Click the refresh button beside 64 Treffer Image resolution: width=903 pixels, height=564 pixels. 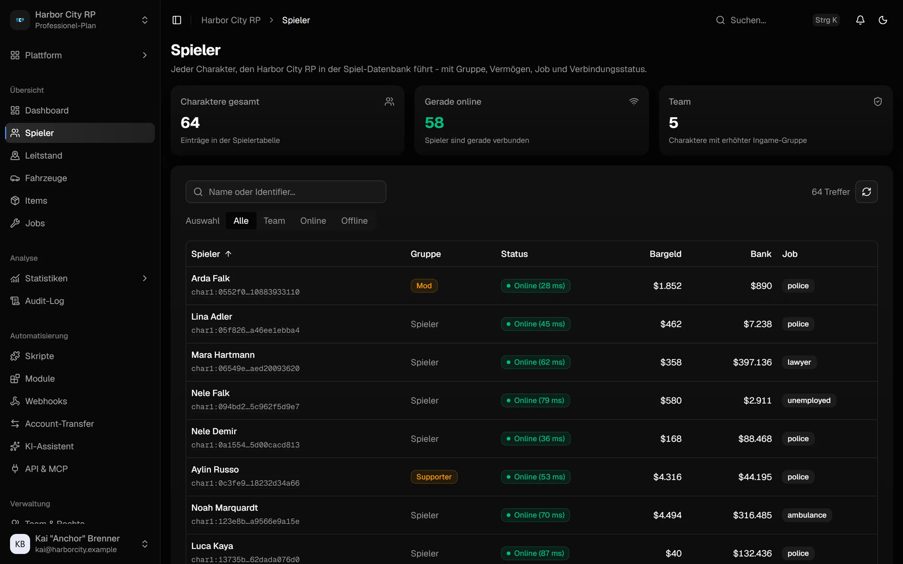(x=866, y=192)
